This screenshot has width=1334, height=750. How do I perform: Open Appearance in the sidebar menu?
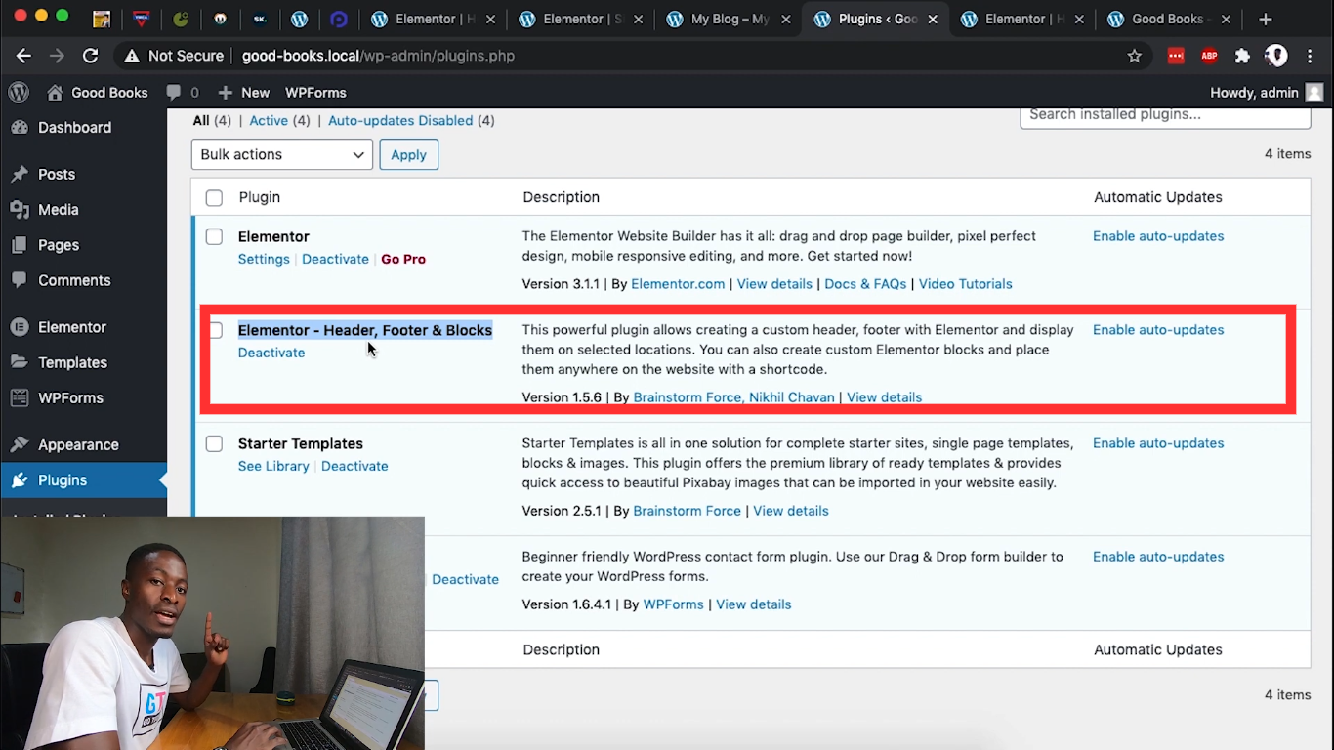pos(78,444)
